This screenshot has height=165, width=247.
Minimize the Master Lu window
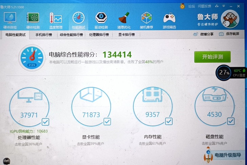231,6
